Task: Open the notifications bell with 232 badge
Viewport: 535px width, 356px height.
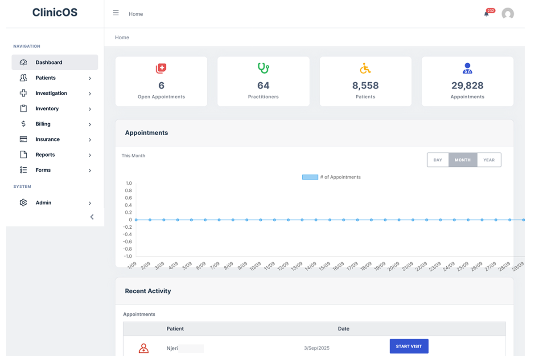Action: (x=486, y=14)
